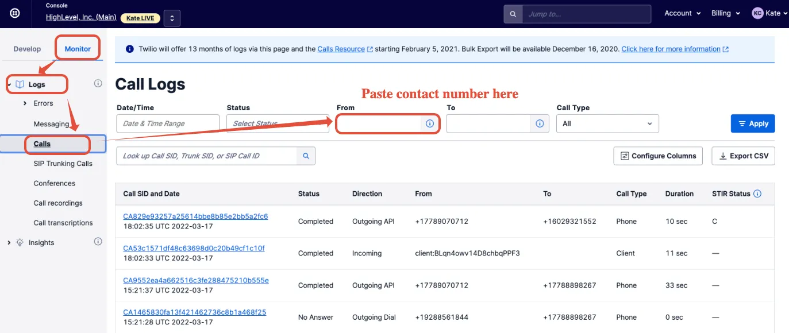The height and width of the screenshot is (333, 789).
Task: Click the Configure Columns button
Action: pyautogui.click(x=658, y=156)
